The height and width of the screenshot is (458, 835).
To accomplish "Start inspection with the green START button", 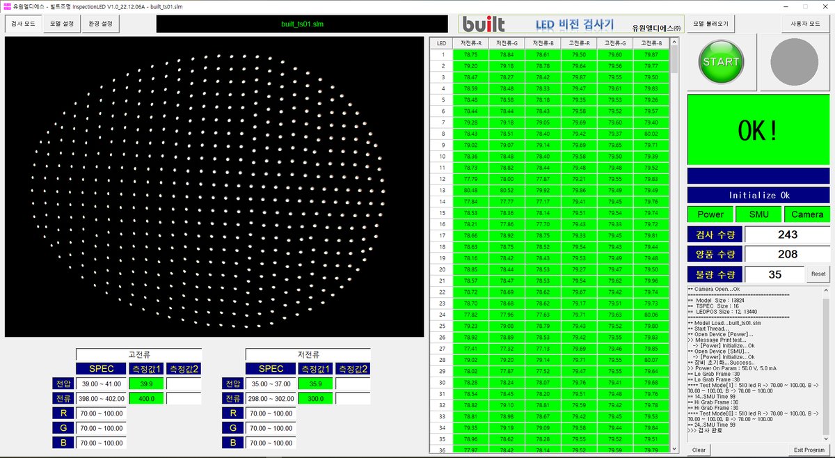I will click(722, 62).
